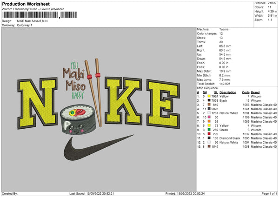The image size is (279, 197).
Task: Click the sushi roll character in the design
Action: [78, 119]
